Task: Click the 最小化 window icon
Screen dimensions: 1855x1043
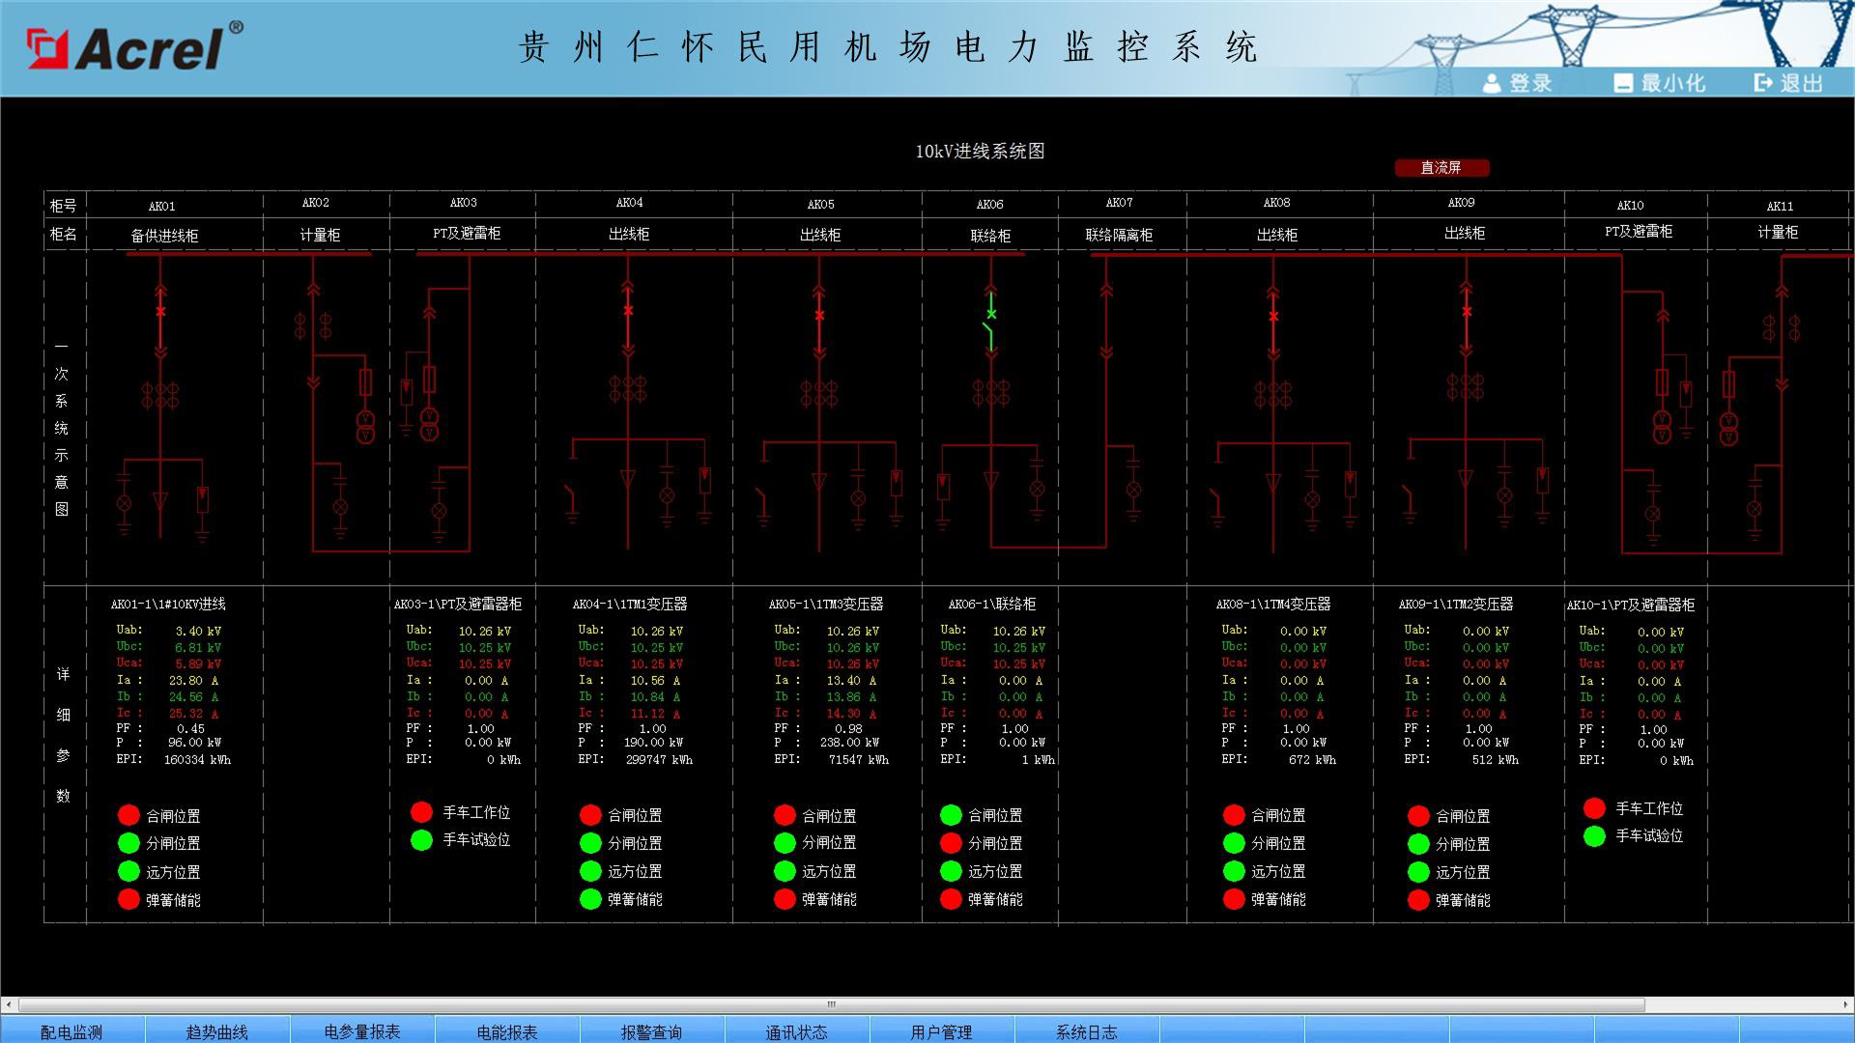Action: point(1623,83)
